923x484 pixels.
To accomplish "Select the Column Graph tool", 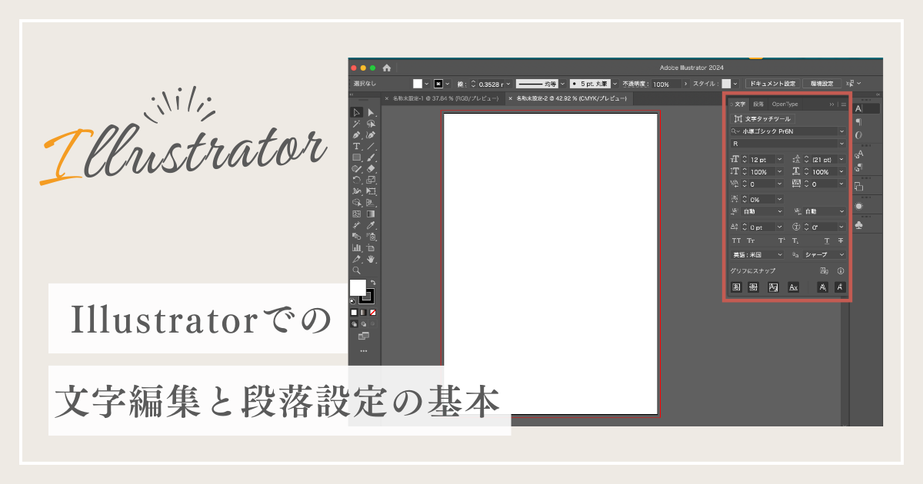I will click(357, 247).
